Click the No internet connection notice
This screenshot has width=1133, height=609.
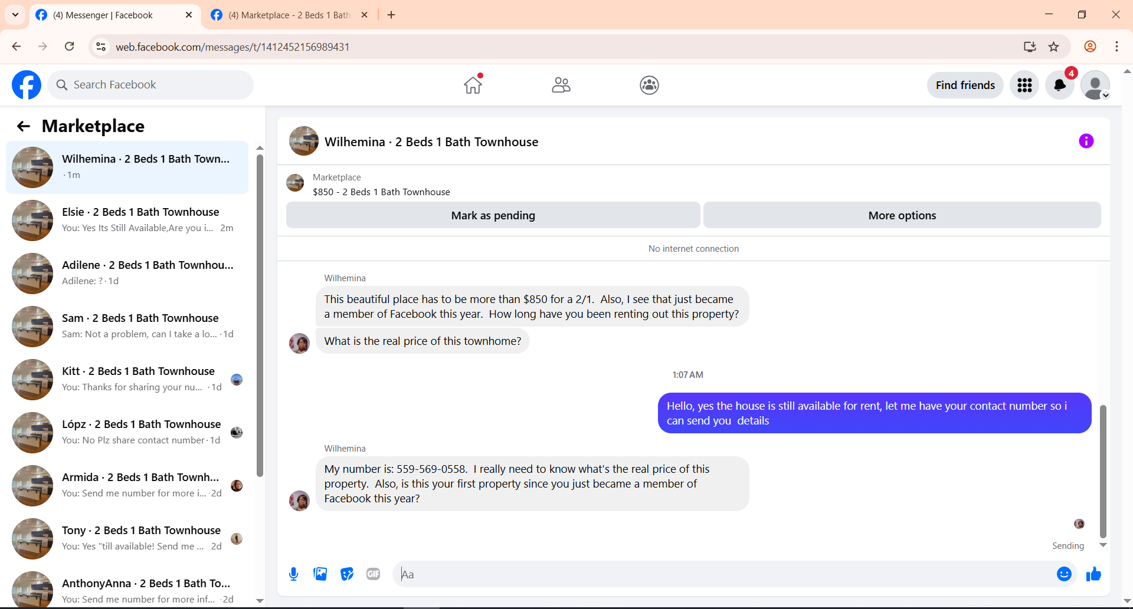[x=693, y=249]
